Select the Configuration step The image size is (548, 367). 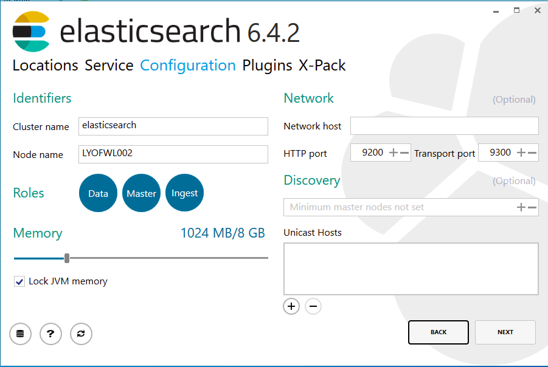[x=188, y=65]
